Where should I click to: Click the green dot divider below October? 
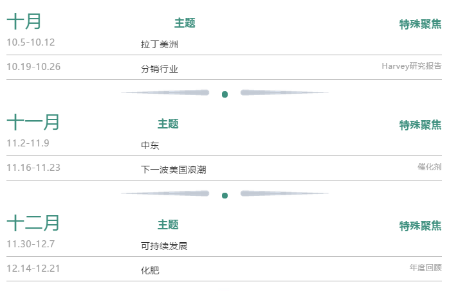tap(225, 94)
